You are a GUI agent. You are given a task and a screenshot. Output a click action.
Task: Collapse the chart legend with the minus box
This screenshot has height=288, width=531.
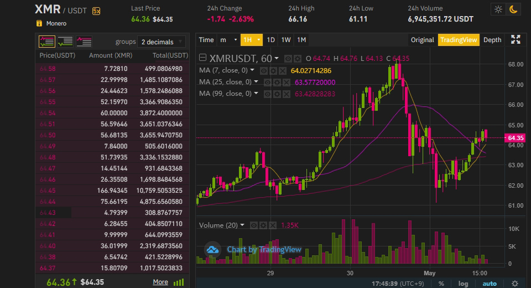[202, 58]
